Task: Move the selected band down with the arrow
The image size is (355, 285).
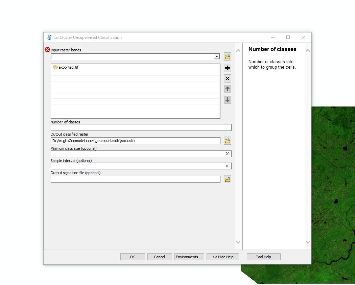Action: pyautogui.click(x=227, y=99)
